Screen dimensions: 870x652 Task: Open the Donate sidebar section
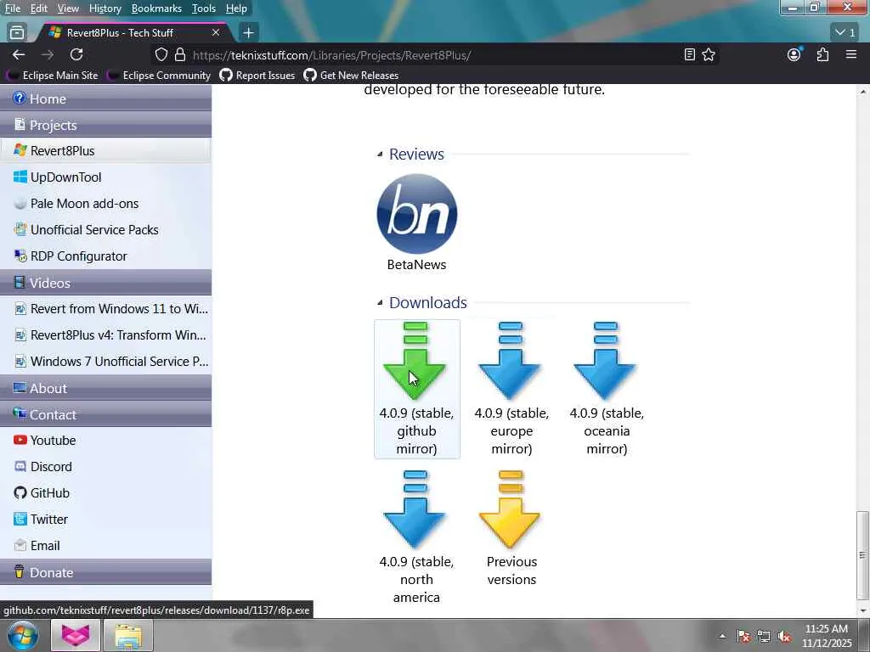(105, 572)
